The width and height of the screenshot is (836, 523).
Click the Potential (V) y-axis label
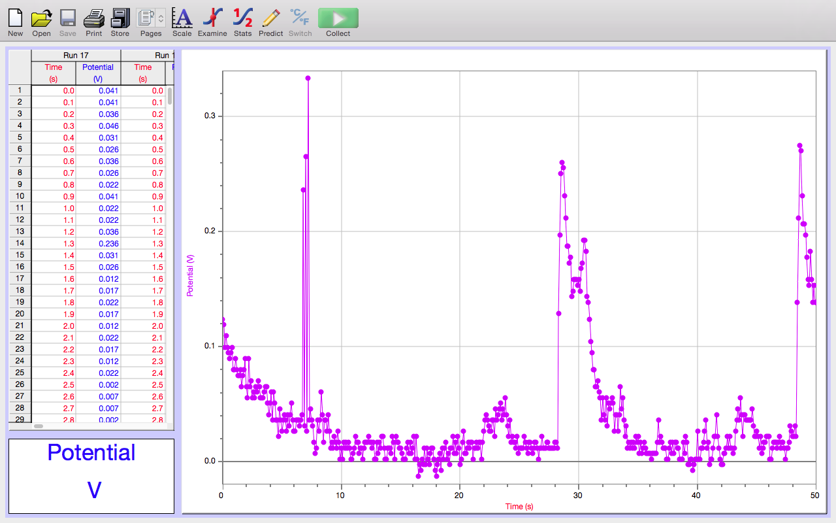pyautogui.click(x=191, y=275)
